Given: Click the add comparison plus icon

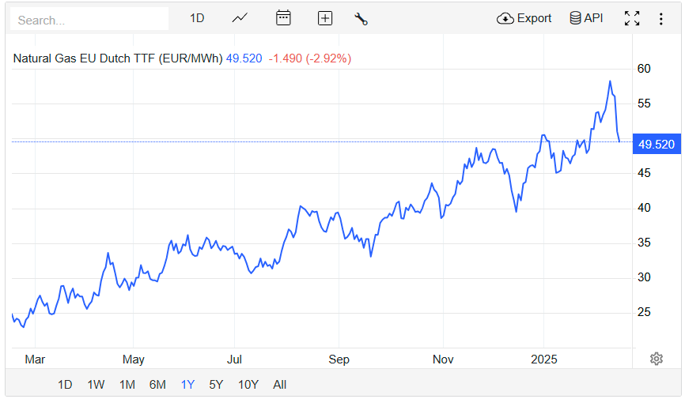Looking at the screenshot, I should point(324,18).
